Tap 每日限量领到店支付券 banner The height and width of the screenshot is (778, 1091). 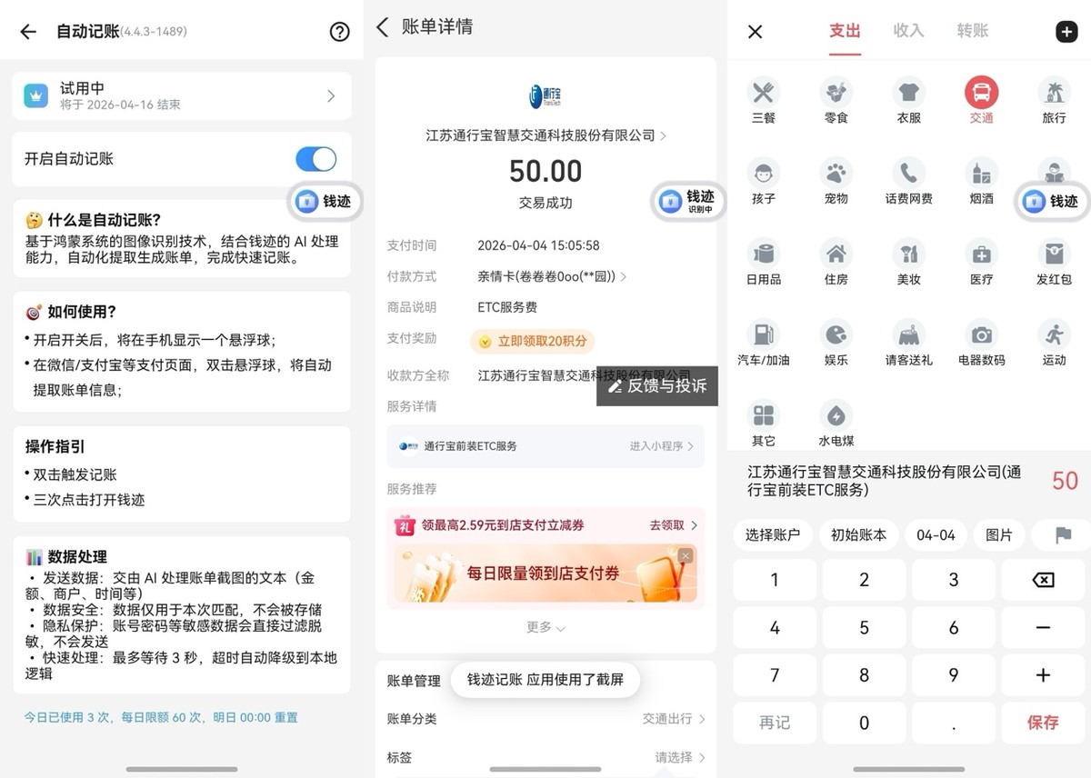point(545,573)
